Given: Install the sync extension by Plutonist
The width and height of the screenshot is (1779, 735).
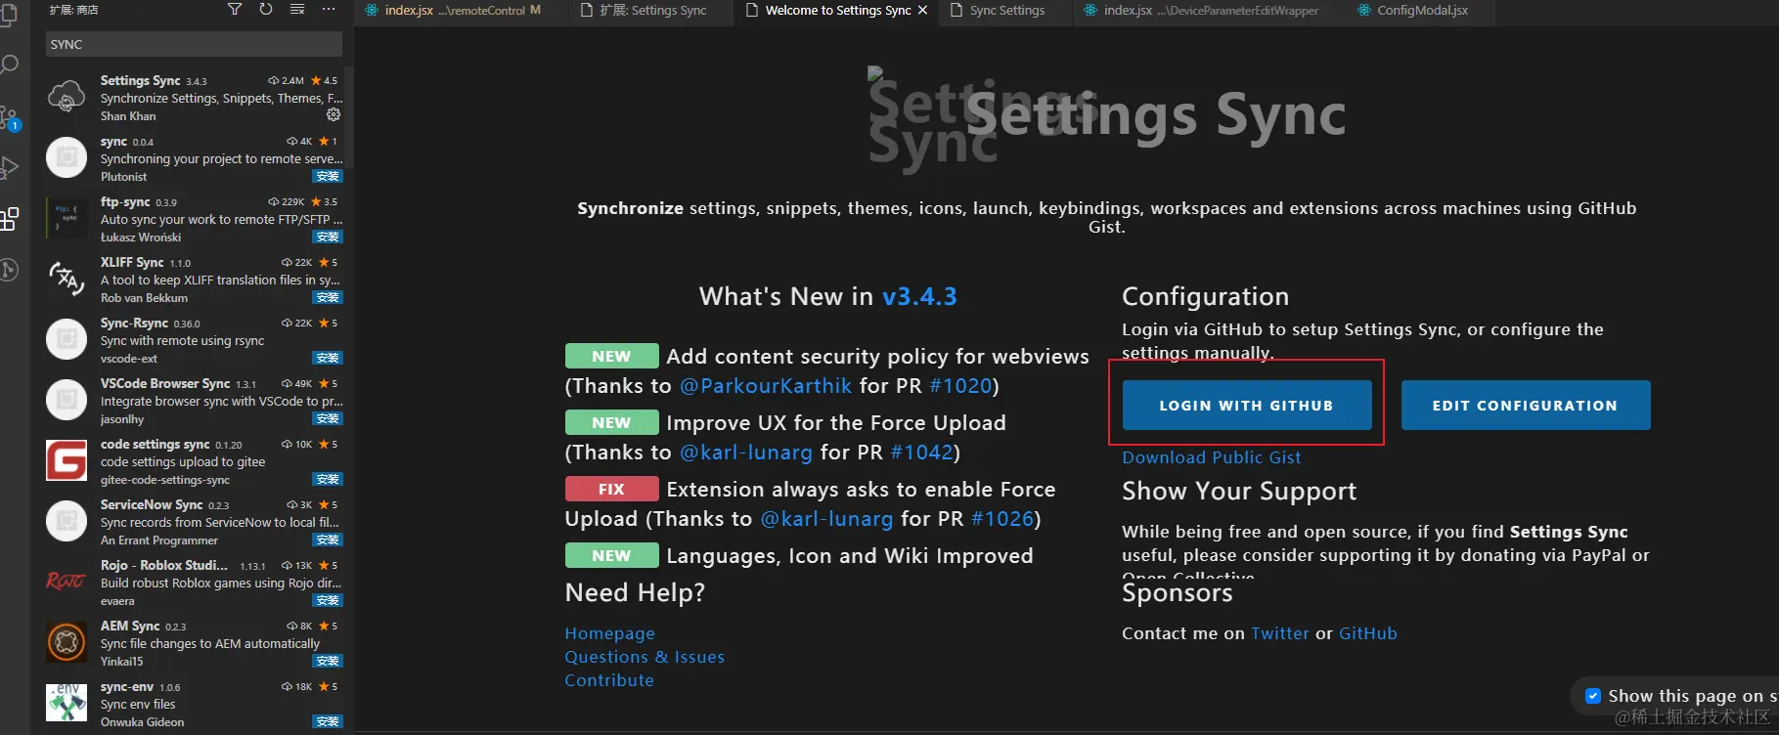Looking at the screenshot, I should click(x=328, y=177).
